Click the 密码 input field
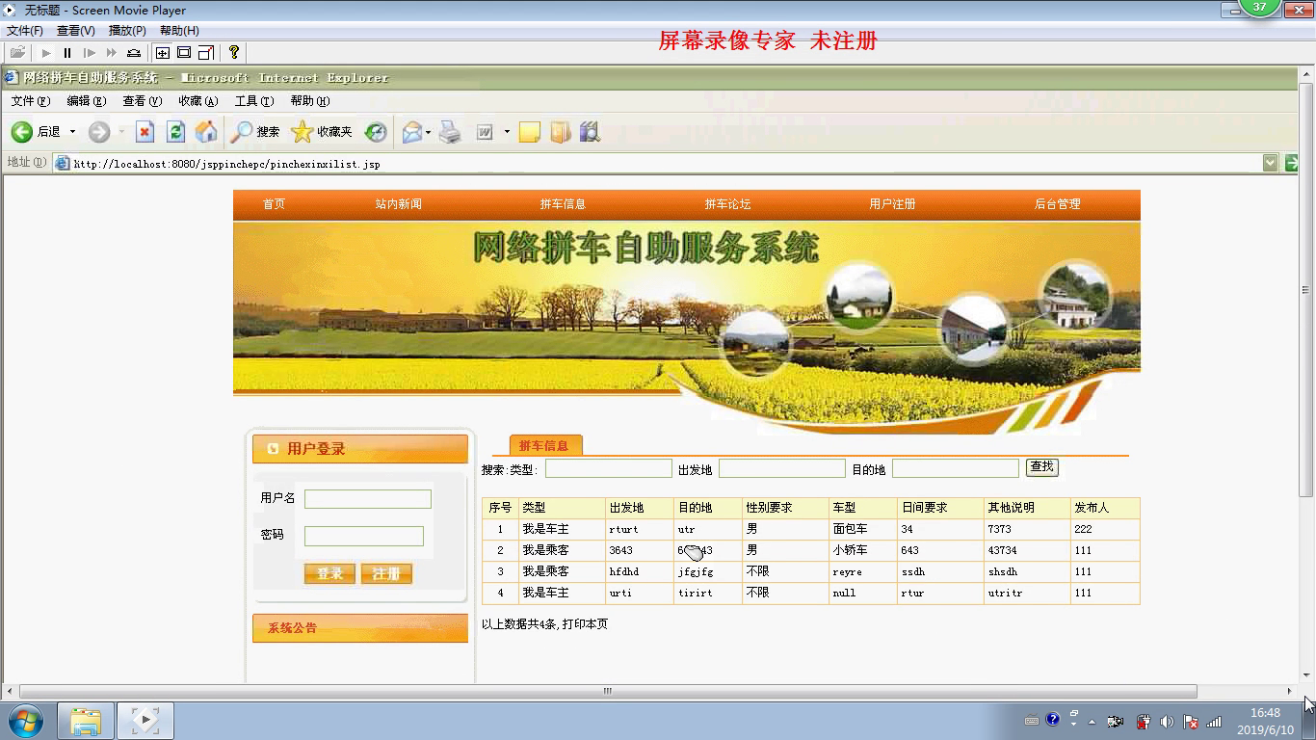Screen dimensions: 1316x740 (x=364, y=537)
